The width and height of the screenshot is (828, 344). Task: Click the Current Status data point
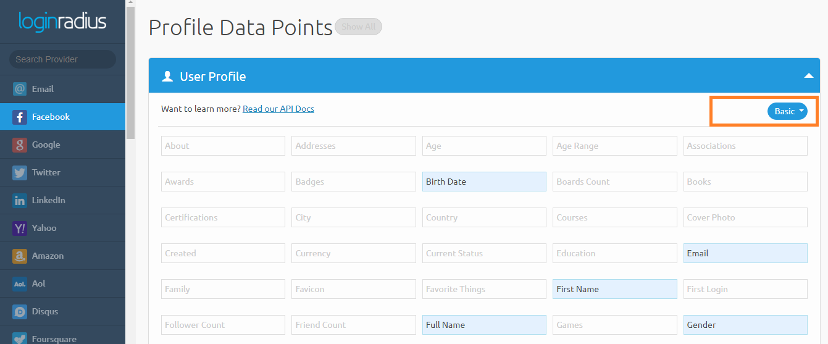point(484,253)
